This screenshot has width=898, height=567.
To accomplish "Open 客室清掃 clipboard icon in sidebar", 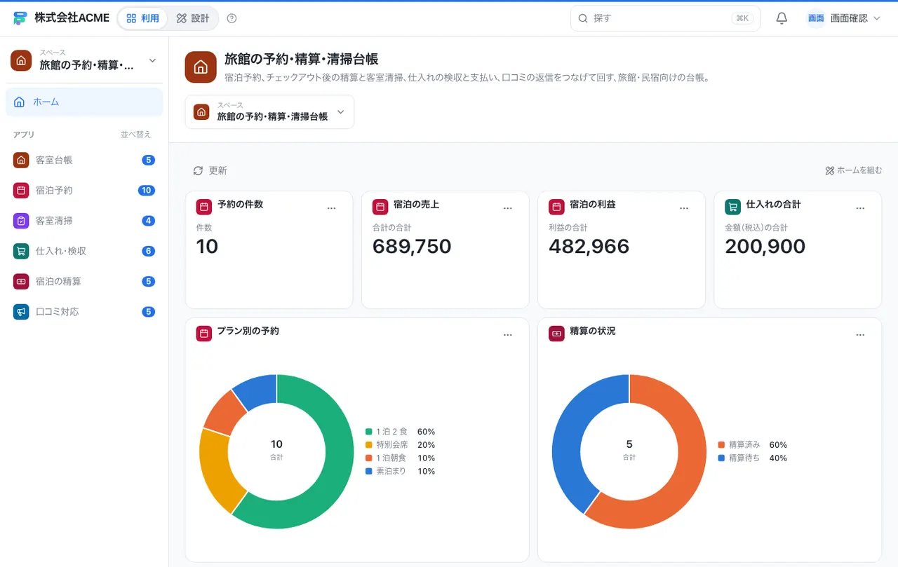I will 21,221.
